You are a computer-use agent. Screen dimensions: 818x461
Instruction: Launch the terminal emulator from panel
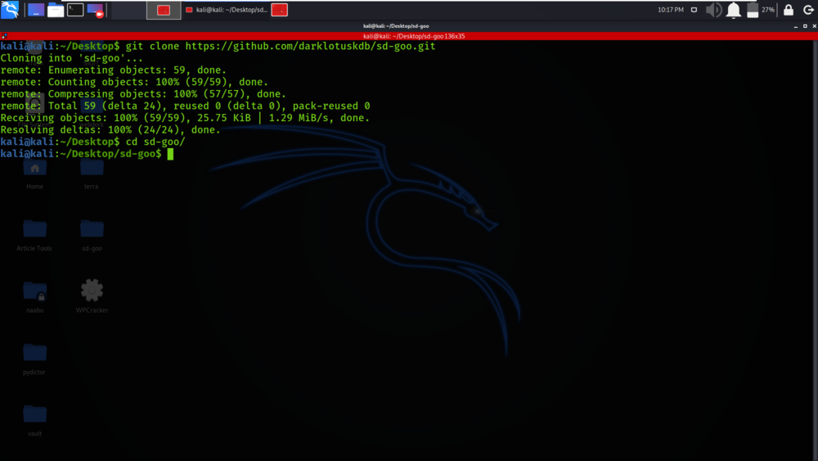point(75,9)
